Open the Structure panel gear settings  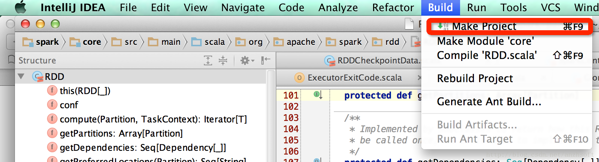(x=246, y=60)
